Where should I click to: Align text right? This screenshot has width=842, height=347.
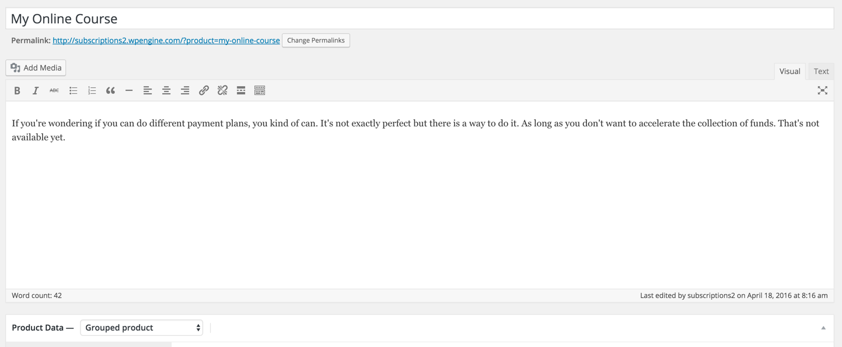(185, 91)
